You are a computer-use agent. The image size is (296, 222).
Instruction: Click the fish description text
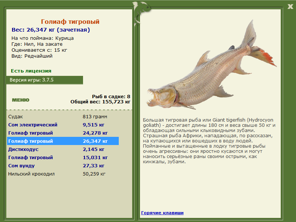209,141
